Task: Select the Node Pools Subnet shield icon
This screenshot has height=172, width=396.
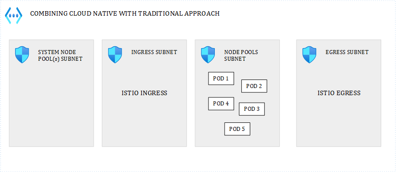Action: 208,55
